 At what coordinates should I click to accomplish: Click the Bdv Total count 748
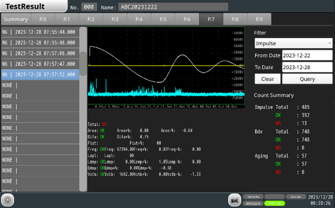pyautogui.click(x=305, y=132)
